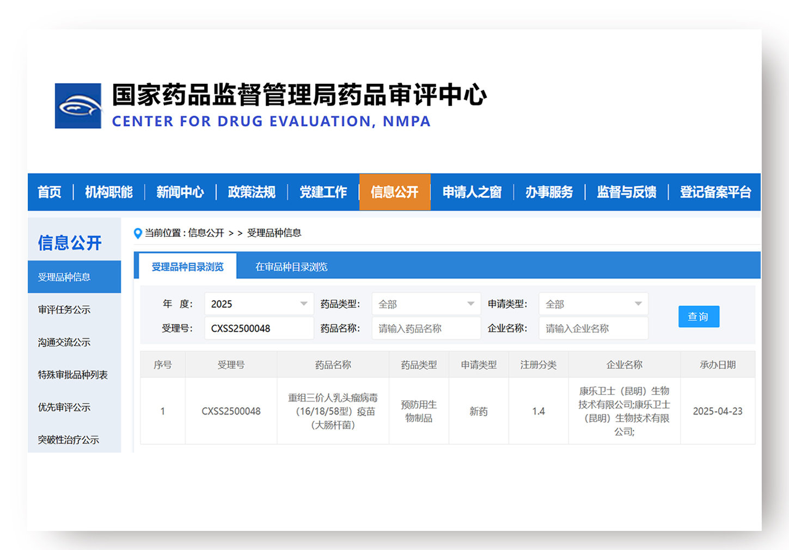Viewport: 789px width, 550px height.
Task: Expand the 药品类型 dropdown
Action: [x=426, y=304]
